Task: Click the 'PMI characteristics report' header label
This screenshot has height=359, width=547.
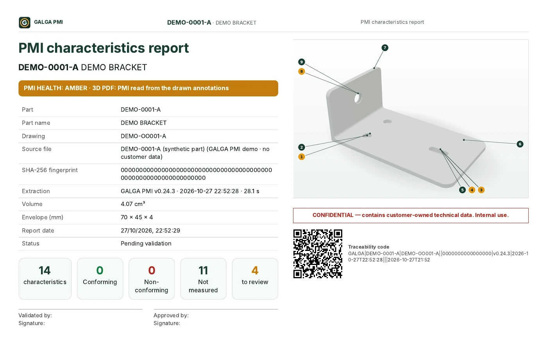Action: coord(392,22)
